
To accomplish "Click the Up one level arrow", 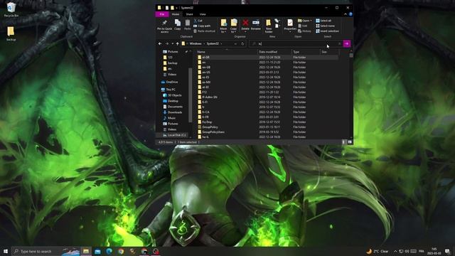I will 178,44.
